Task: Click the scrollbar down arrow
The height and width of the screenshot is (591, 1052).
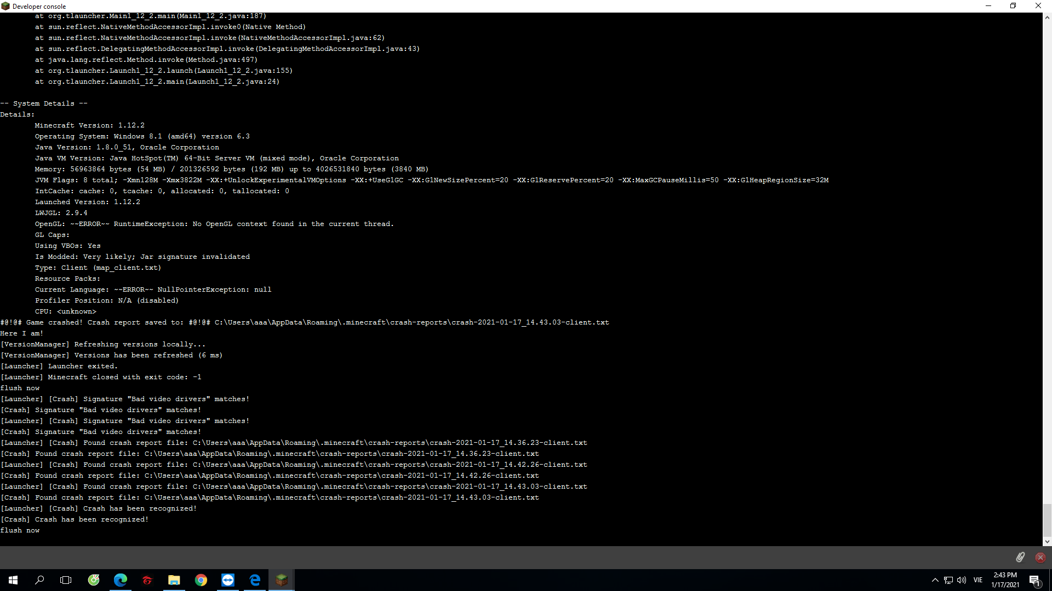Action: pyautogui.click(x=1047, y=541)
